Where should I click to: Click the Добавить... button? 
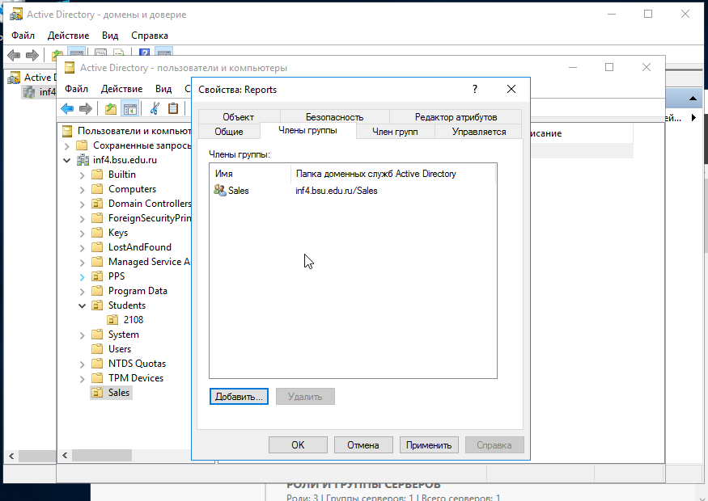click(x=239, y=397)
